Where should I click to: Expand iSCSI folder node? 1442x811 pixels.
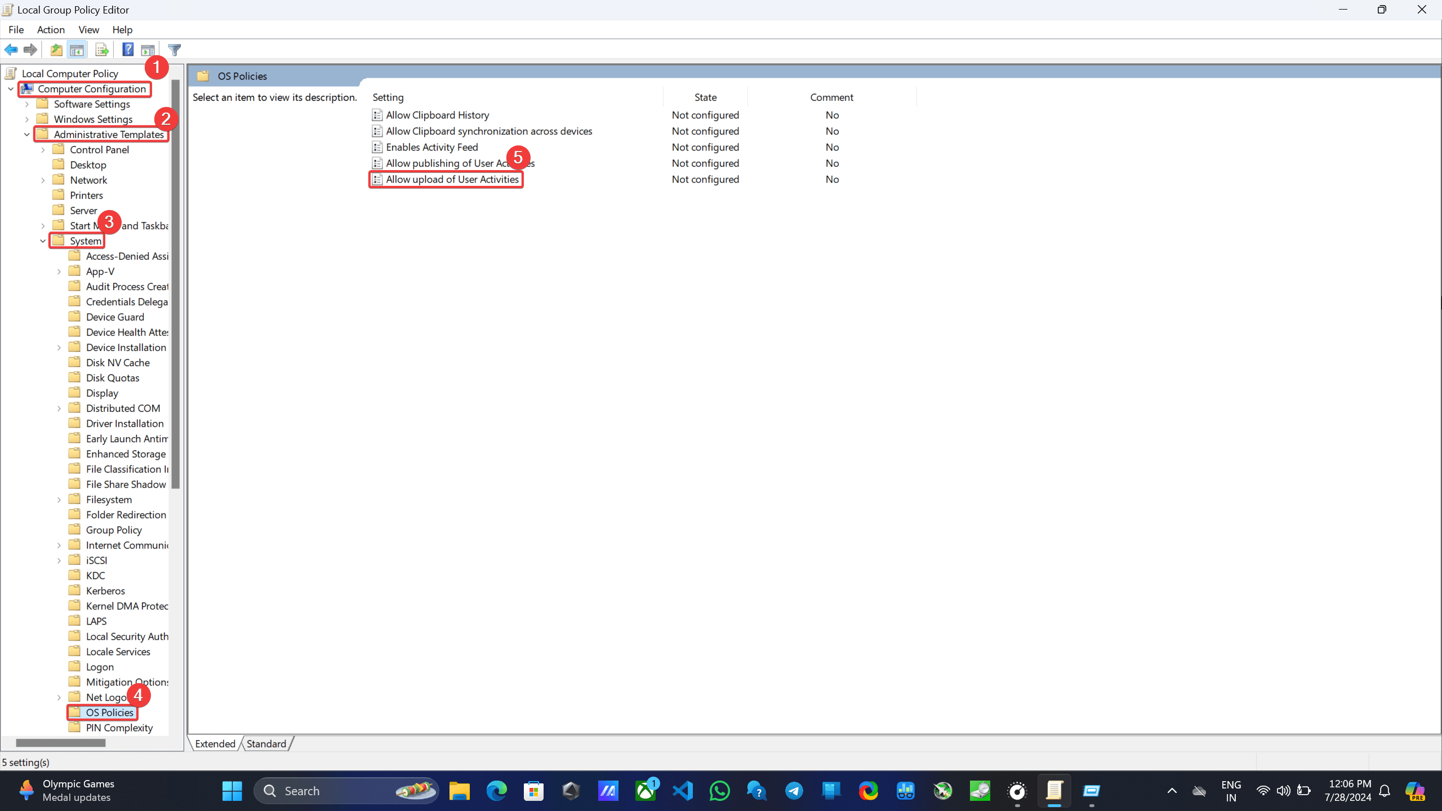[59, 560]
